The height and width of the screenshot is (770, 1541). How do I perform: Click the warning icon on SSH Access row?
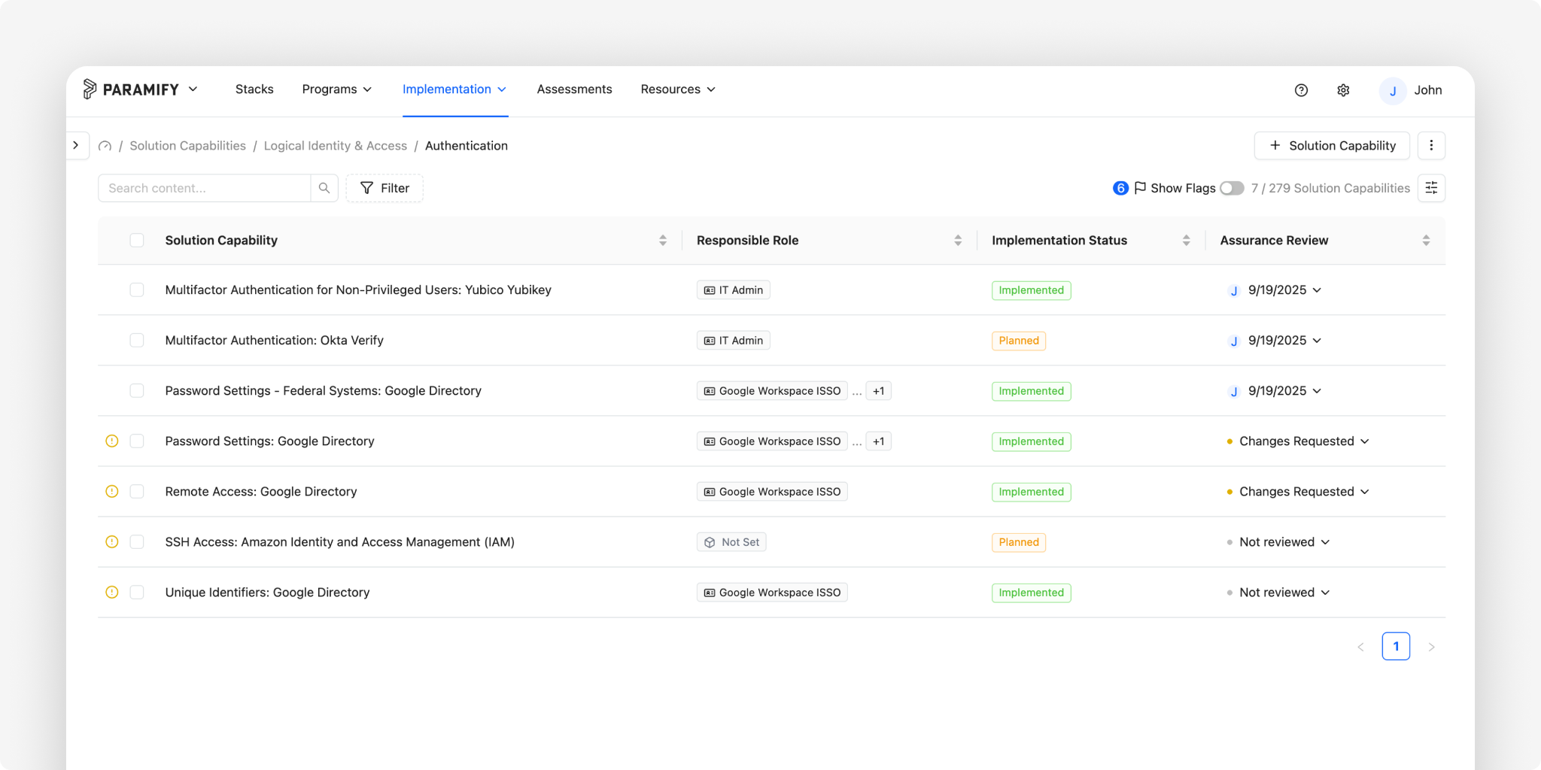(x=112, y=542)
